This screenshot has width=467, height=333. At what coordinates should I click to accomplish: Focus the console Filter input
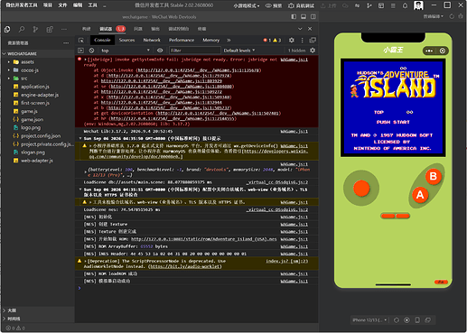pyautogui.click(x=194, y=51)
